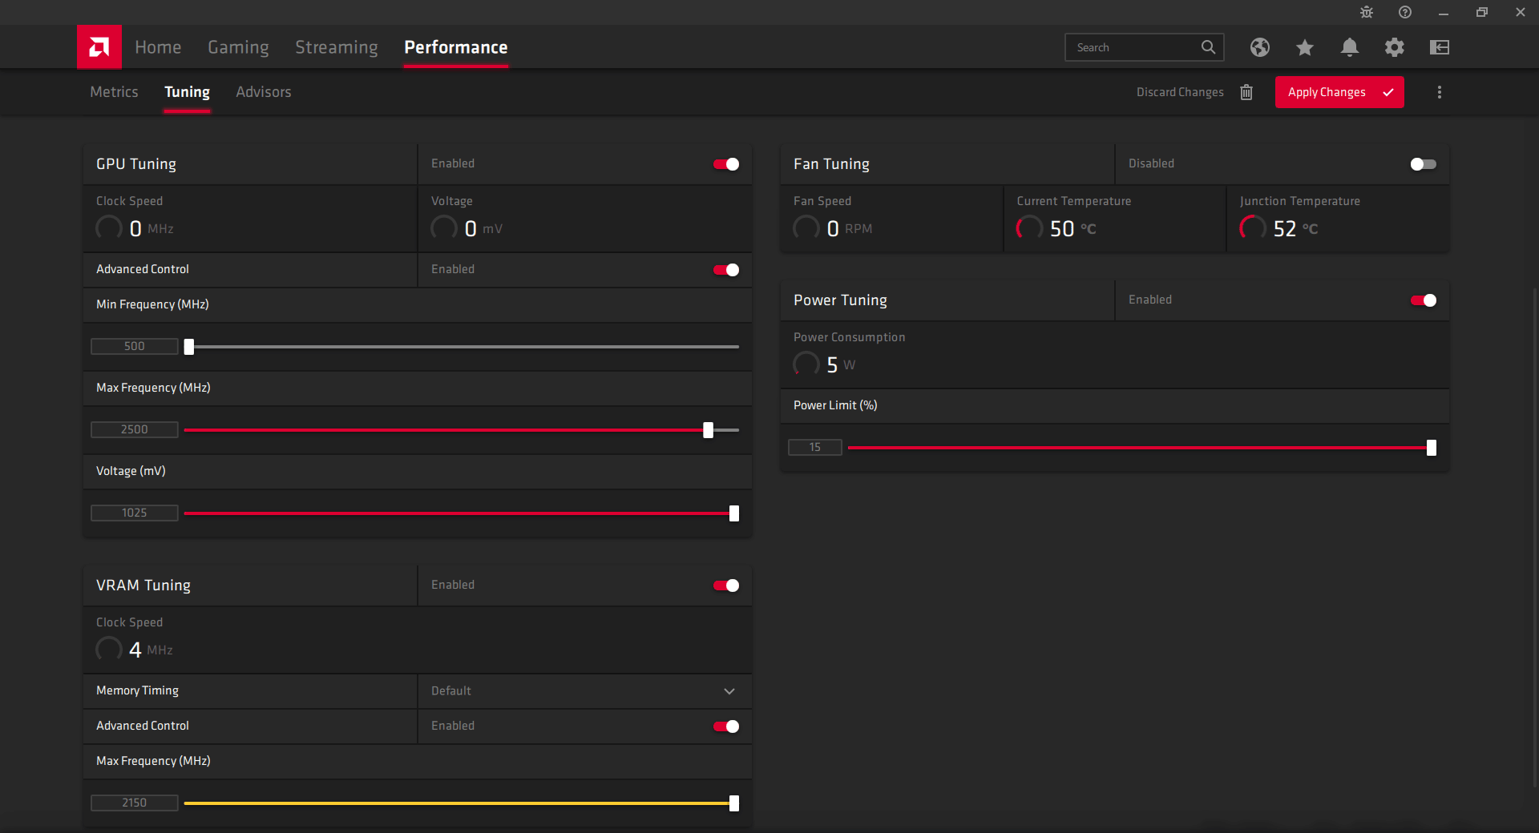
Task: Click the Power Limit 15 value box
Action: point(815,448)
